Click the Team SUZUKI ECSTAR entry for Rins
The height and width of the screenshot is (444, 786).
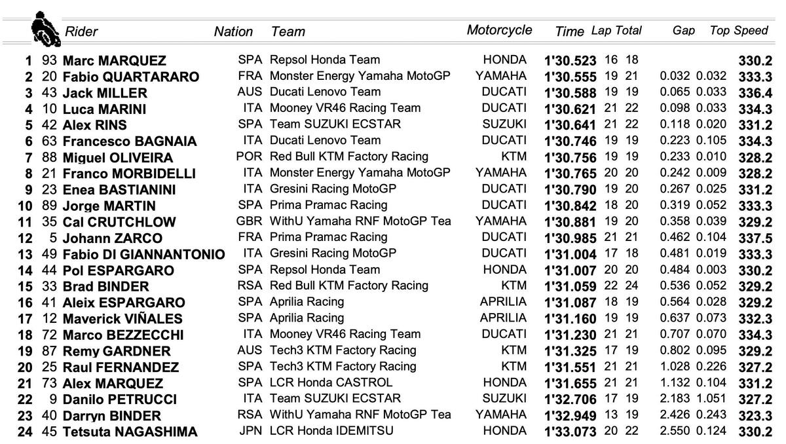coord(326,124)
